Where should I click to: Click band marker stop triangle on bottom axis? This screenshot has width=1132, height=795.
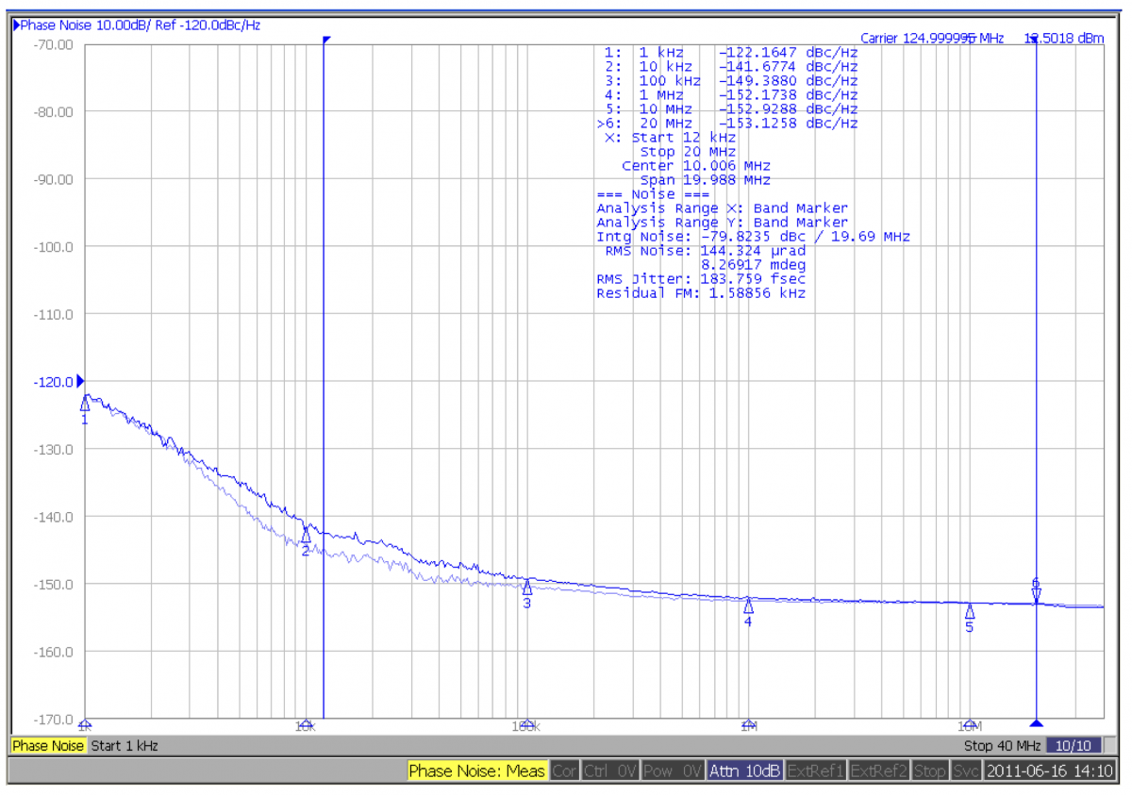click(1037, 723)
